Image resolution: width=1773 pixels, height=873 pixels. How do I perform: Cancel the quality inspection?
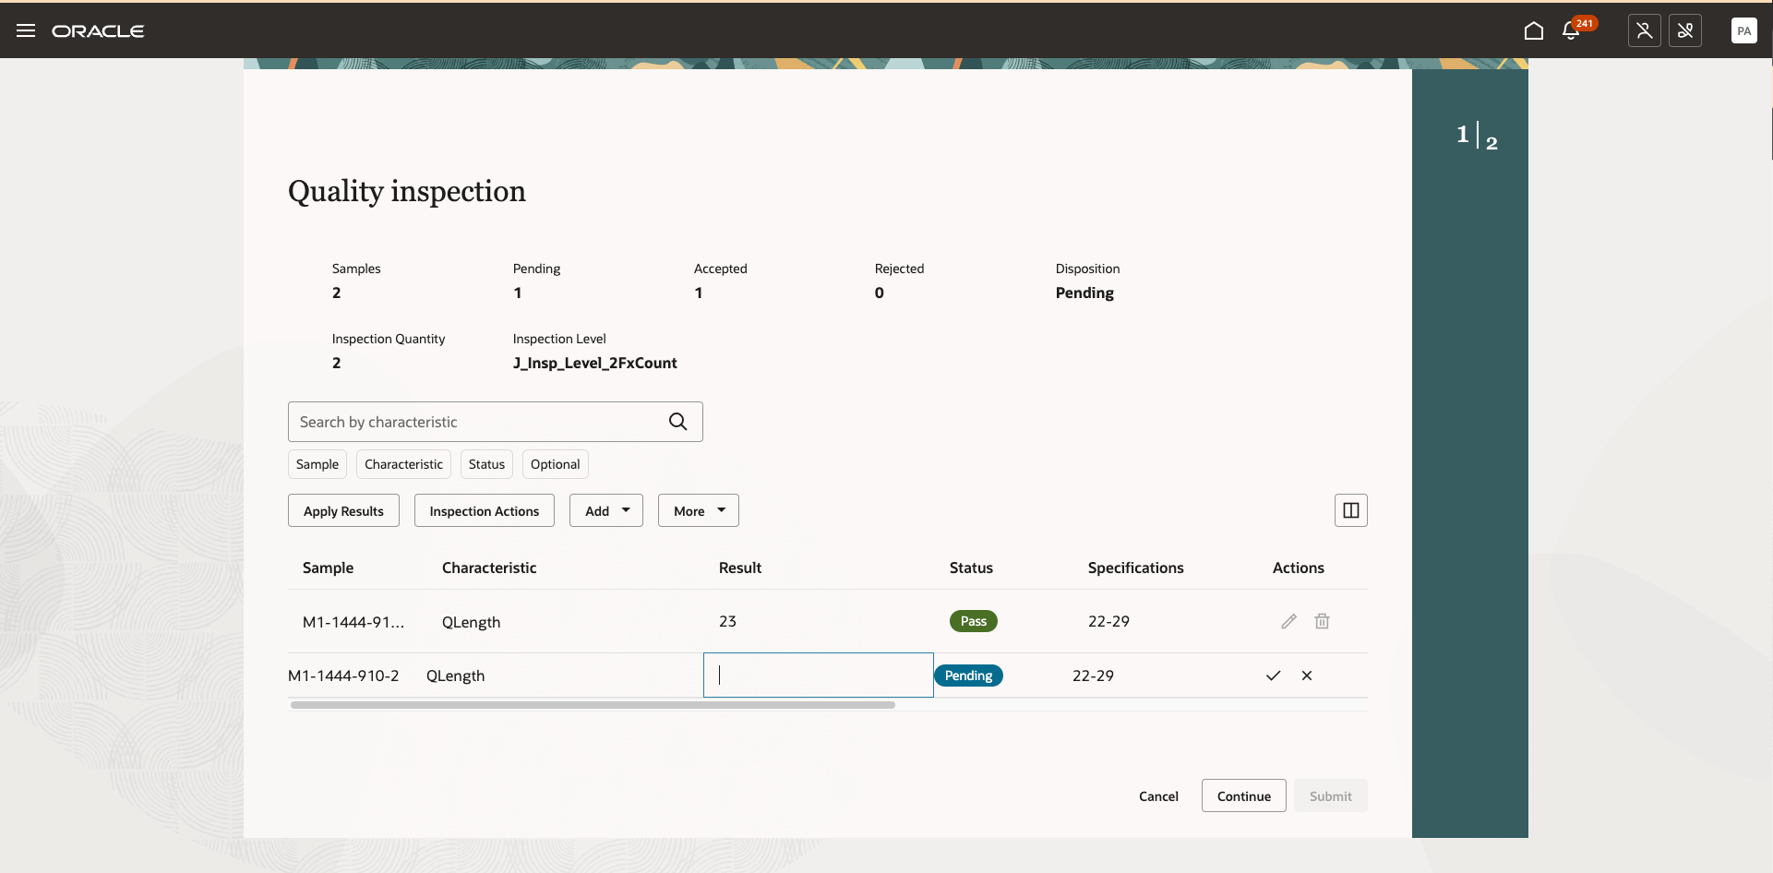tap(1158, 795)
